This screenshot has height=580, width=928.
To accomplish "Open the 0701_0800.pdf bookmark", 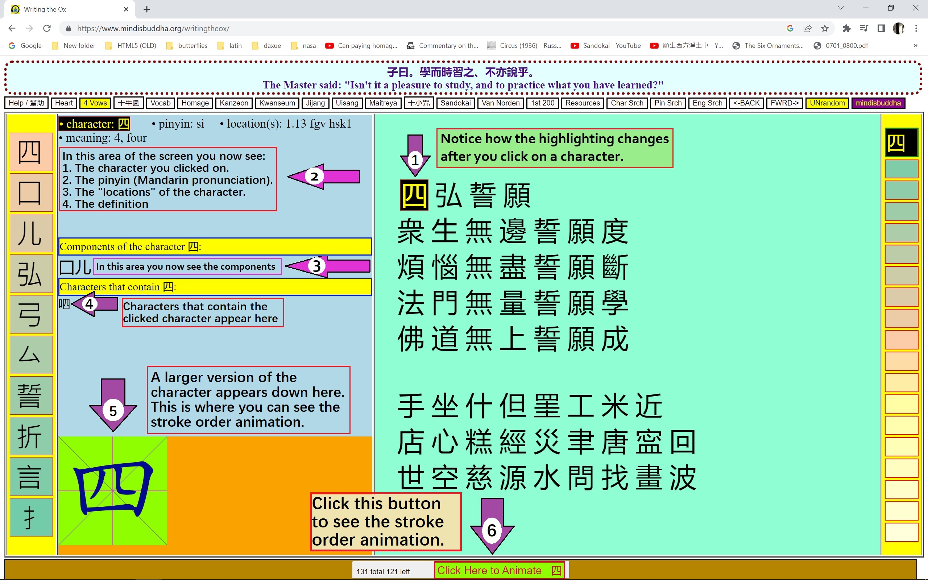I will (x=841, y=46).
